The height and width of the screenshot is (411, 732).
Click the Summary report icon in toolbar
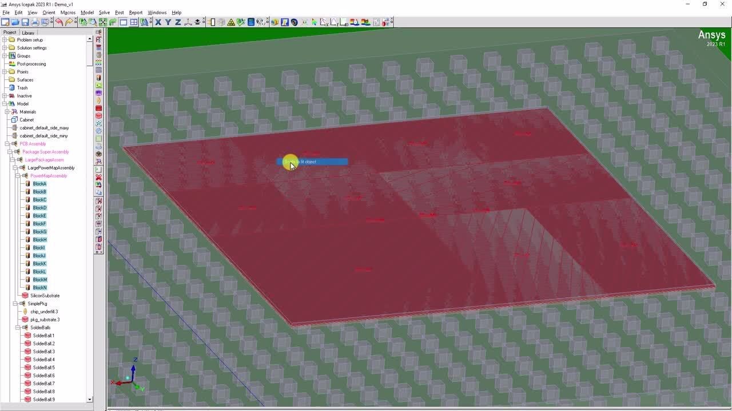377,22
